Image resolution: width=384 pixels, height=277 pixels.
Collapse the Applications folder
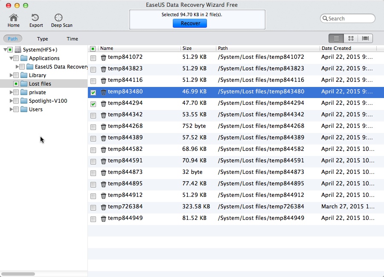pos(11,58)
